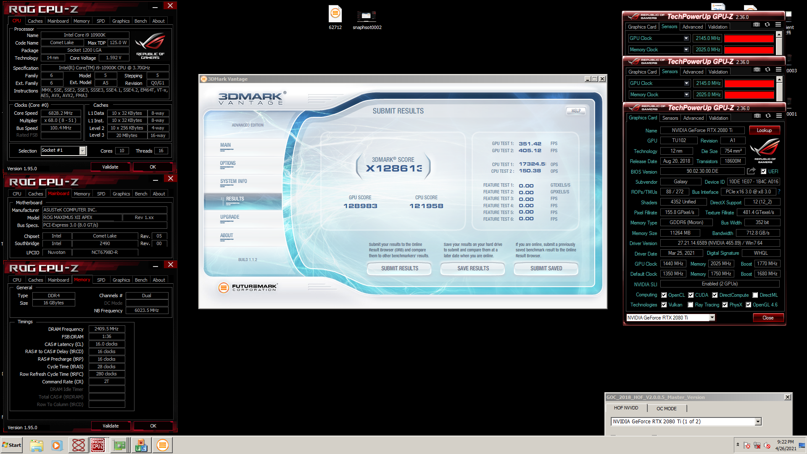
Task: Select OC MODE tab in the GOC HOF window
Action: point(667,409)
